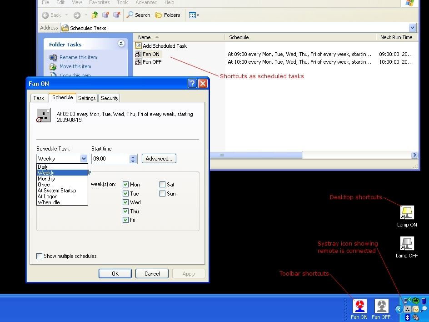The width and height of the screenshot is (429, 322).
Task: Click the Lamp ON desktop shortcut
Action: tap(407, 216)
